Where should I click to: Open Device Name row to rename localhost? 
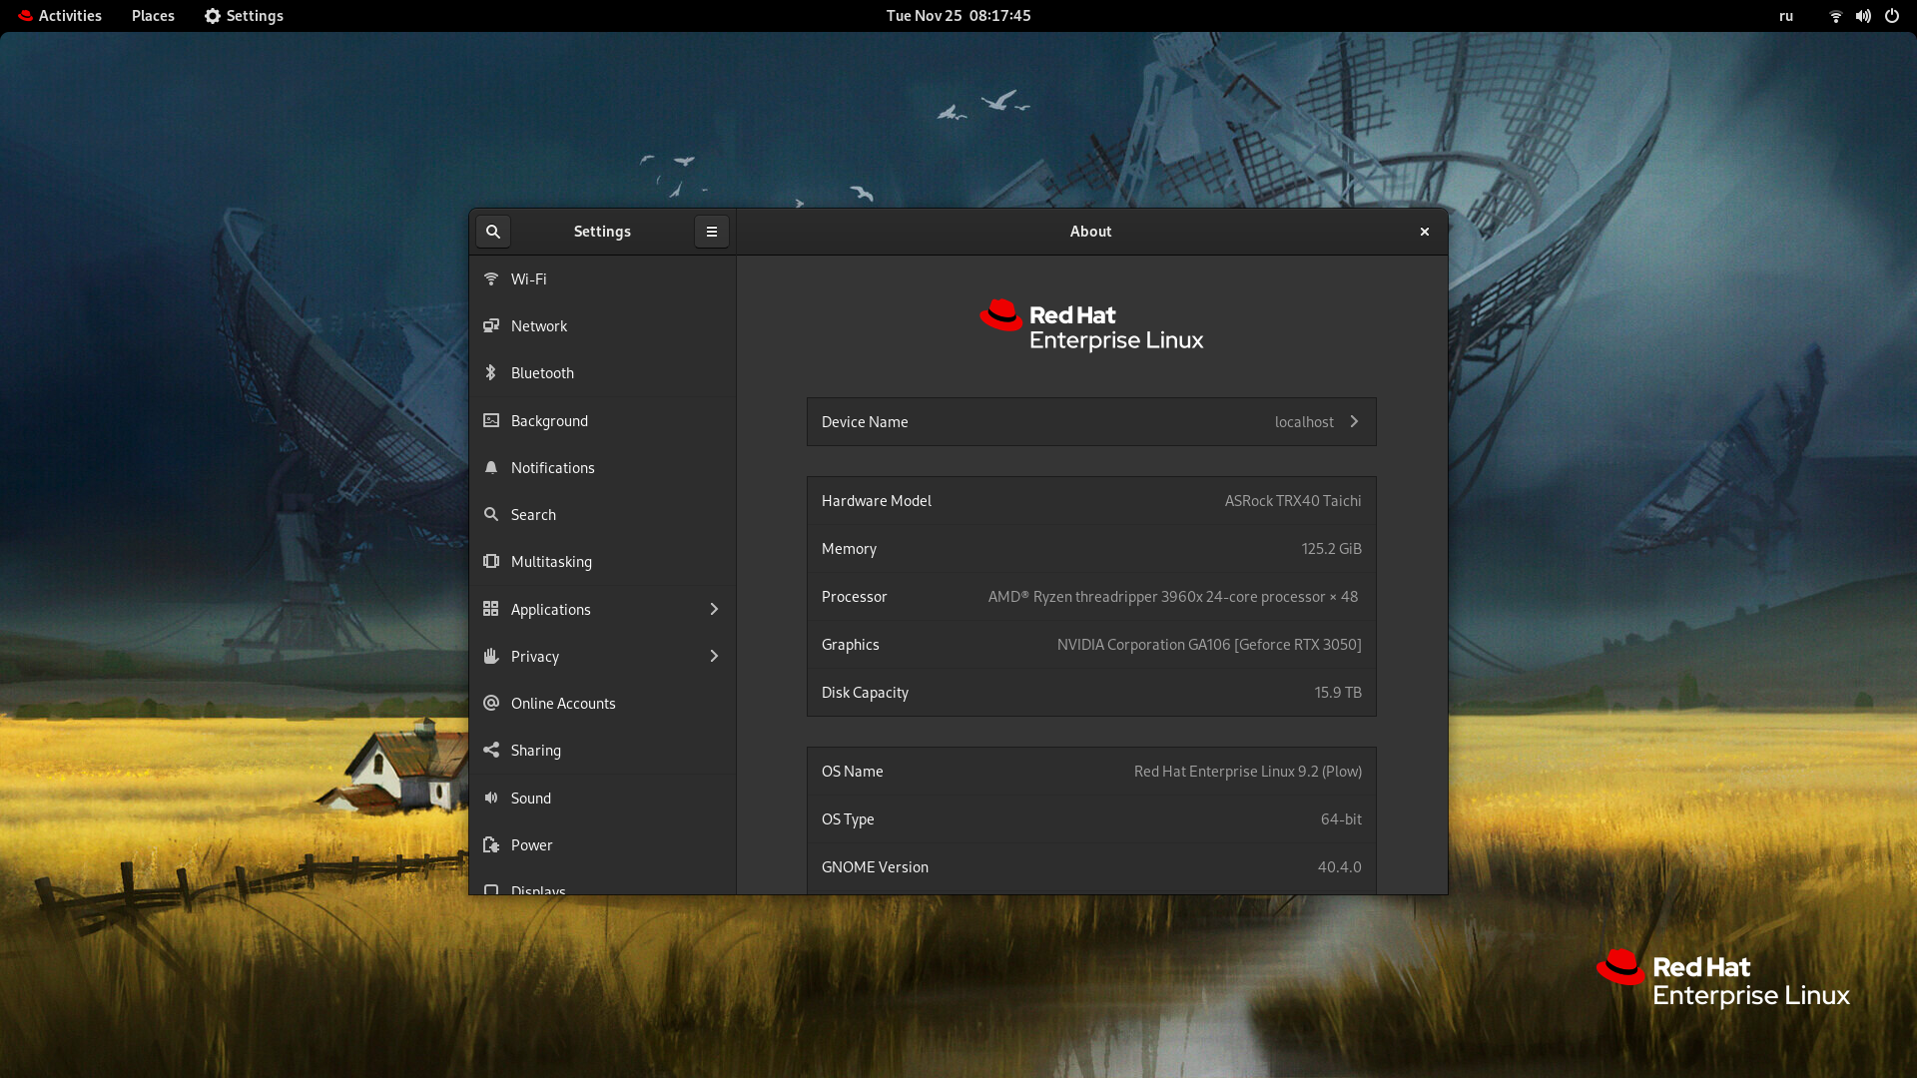coord(1091,422)
